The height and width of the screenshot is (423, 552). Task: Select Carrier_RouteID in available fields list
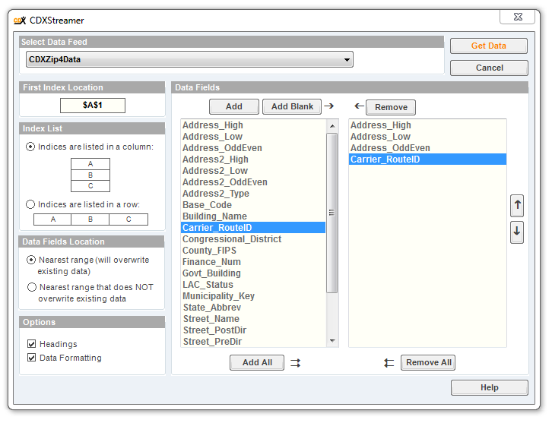point(253,228)
